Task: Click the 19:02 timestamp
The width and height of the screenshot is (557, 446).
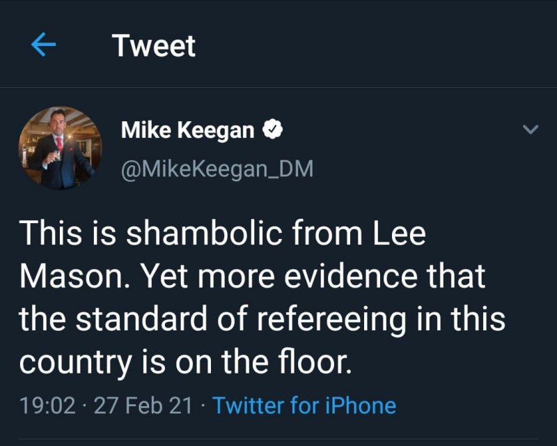Action: coord(47,405)
